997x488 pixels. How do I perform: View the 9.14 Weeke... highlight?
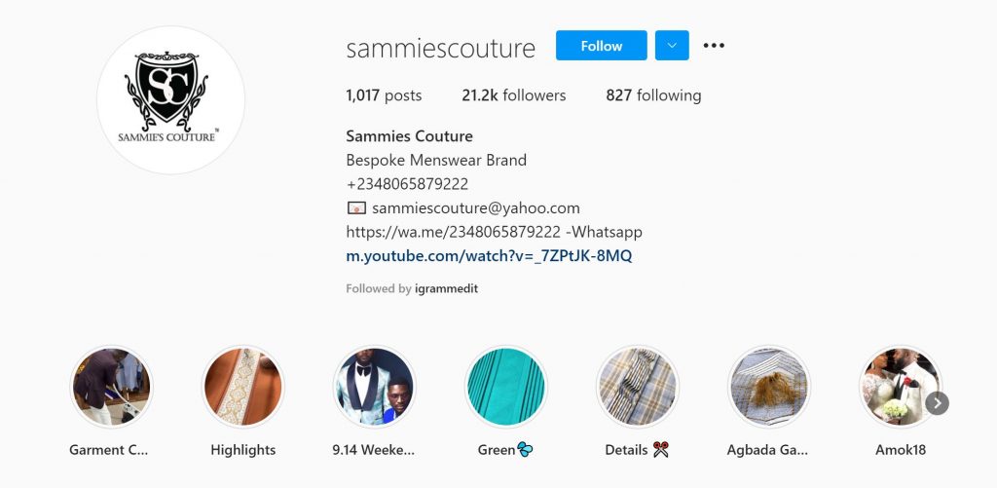coord(375,386)
